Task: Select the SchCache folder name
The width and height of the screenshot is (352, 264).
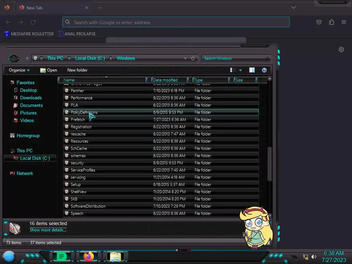Action: pos(79,148)
